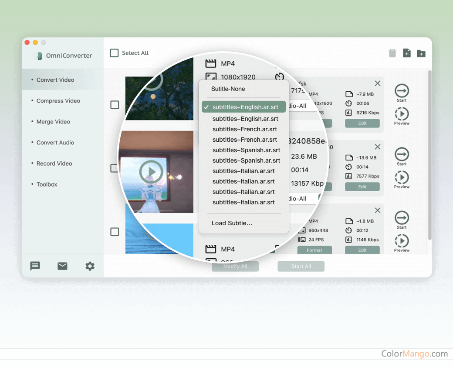Remove the 1.8 MB video item
453x380 pixels.
378,210
